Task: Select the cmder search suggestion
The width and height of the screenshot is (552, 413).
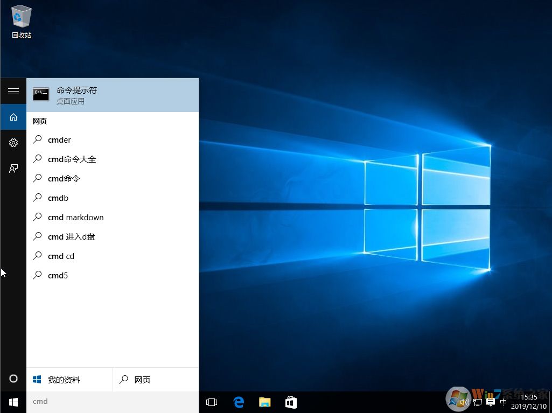Action: tap(59, 139)
